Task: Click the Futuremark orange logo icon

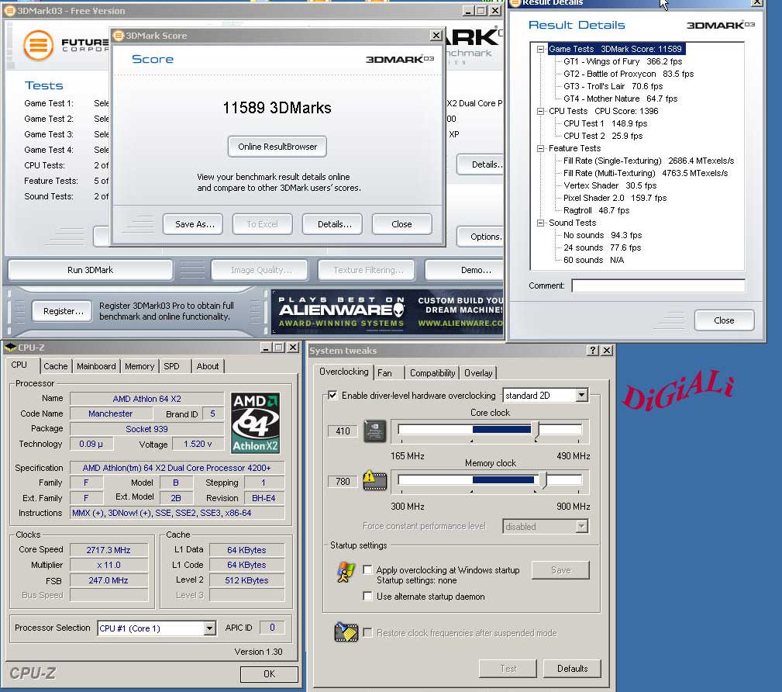Action: 39,46
